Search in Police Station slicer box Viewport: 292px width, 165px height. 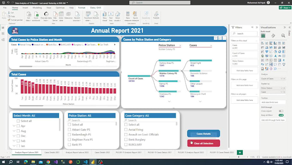coord(91,120)
